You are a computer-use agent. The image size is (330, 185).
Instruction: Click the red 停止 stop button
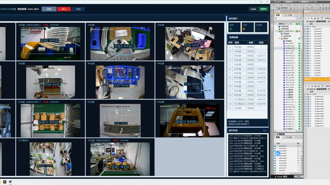pos(64,9)
